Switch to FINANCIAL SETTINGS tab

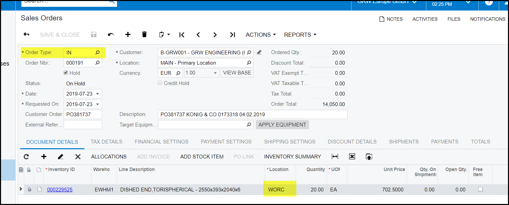click(x=162, y=142)
